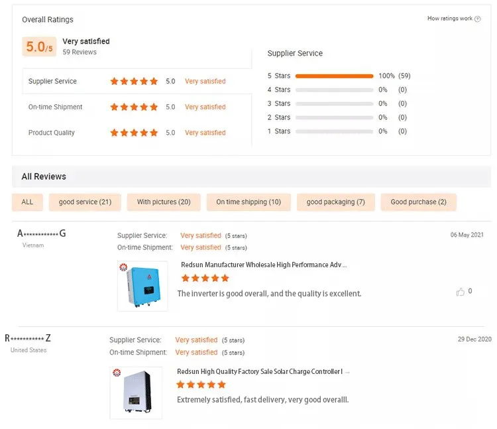Open Redsun Manufacturer Wholesale High Performance product link
Viewport: 497px width, 429px height.
pyautogui.click(x=264, y=265)
